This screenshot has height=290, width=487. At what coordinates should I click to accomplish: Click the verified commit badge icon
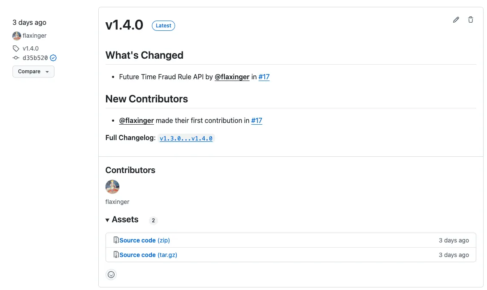pyautogui.click(x=53, y=58)
